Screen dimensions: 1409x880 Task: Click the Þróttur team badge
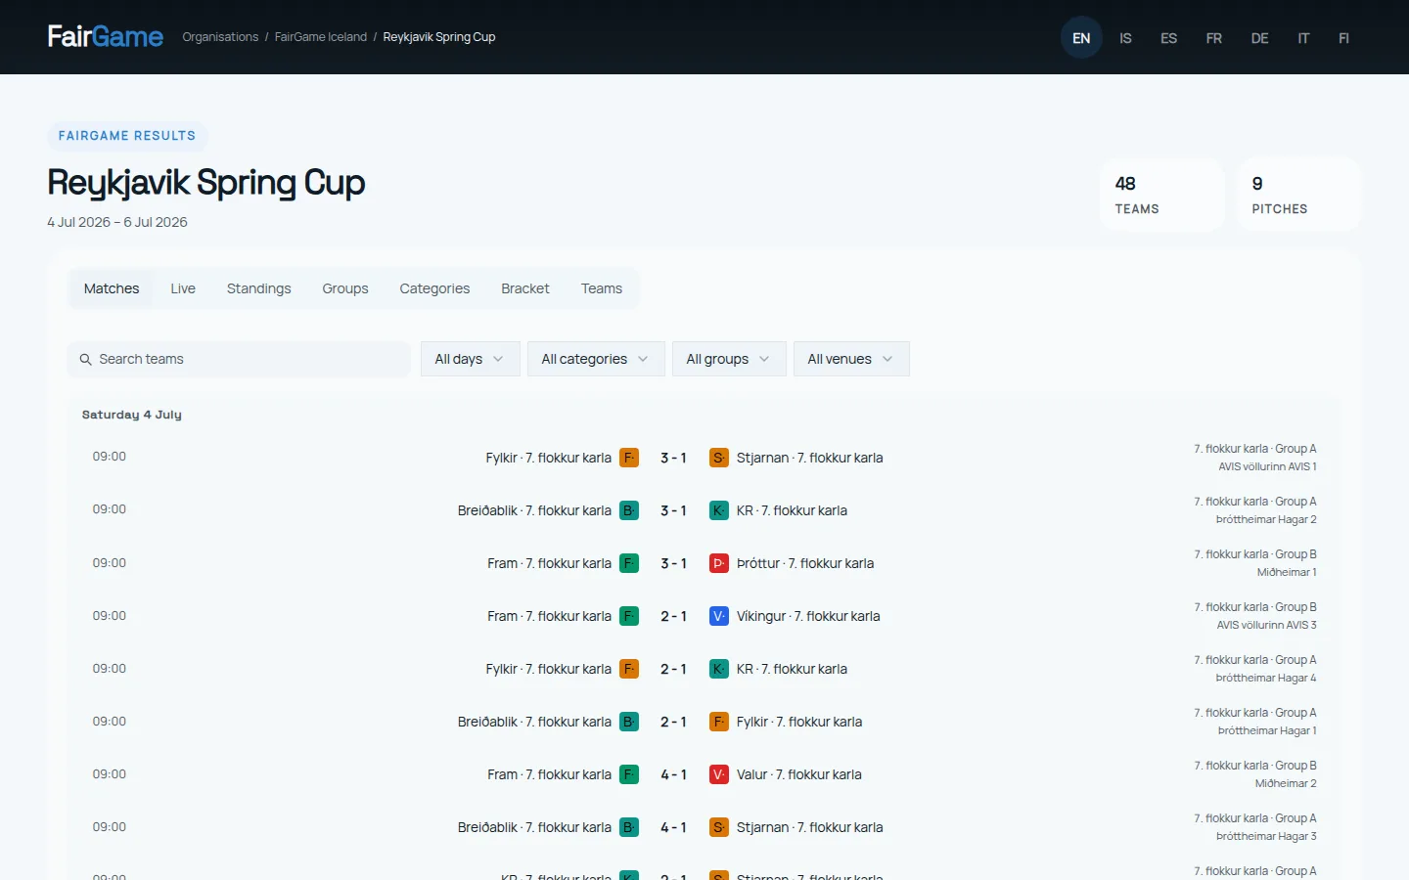pos(719,563)
